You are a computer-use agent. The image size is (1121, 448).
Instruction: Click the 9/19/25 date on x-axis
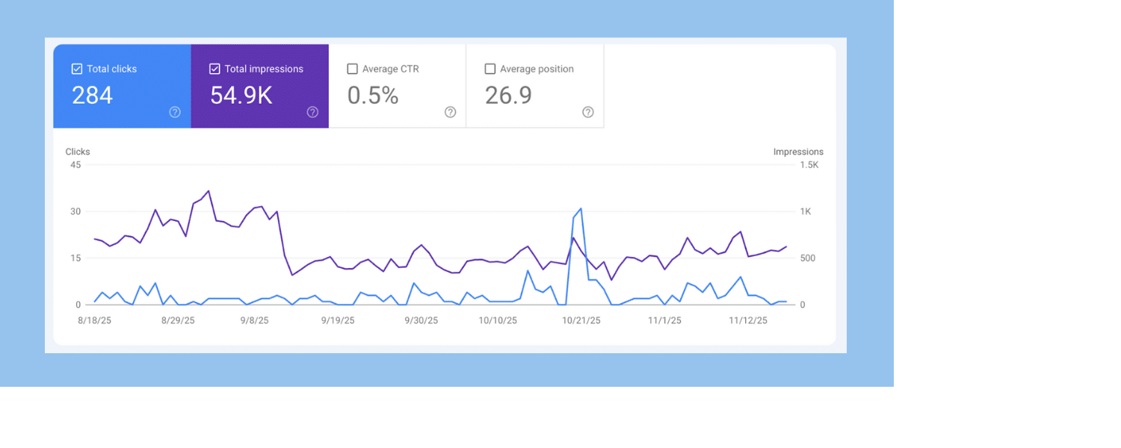coord(338,320)
